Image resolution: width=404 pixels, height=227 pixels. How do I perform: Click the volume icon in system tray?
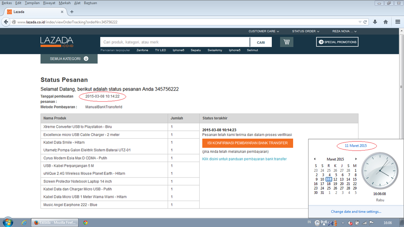[x=350, y=223]
